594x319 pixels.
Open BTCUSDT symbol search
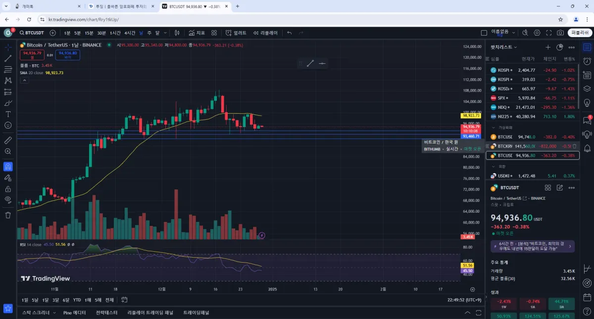(32, 33)
